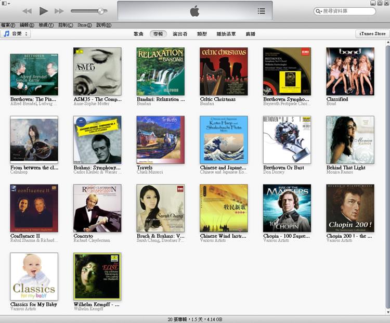Open the 檢視(V) menu
The width and height of the screenshot is (390, 323).
click(46, 25)
